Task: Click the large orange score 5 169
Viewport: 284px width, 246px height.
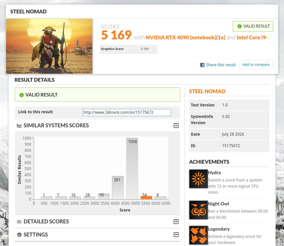Action: pos(116,35)
